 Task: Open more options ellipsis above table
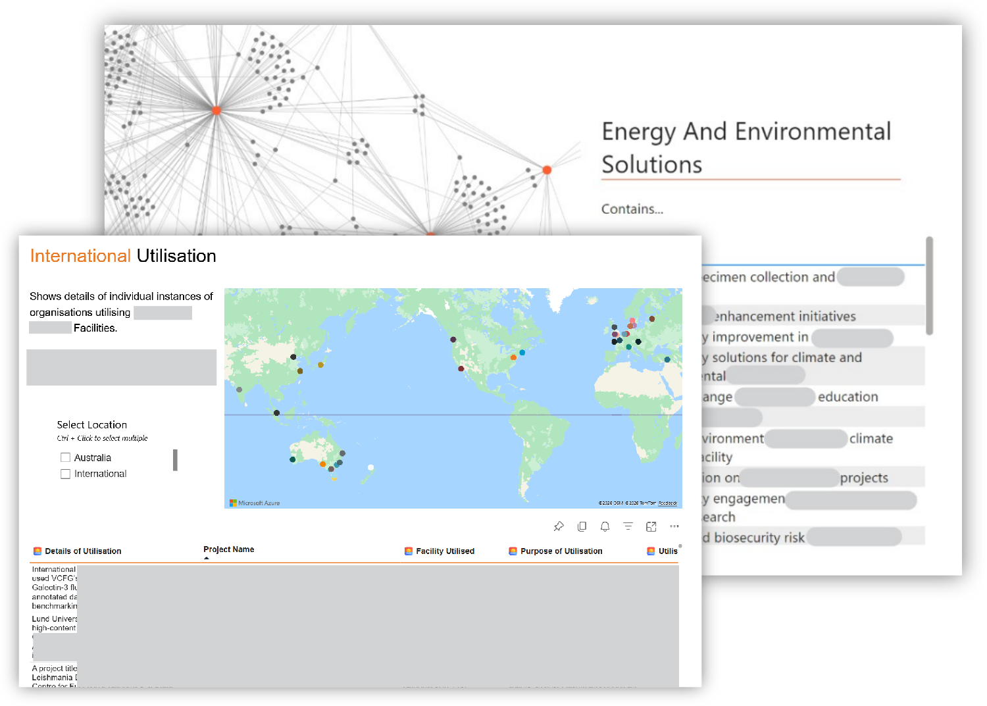674,526
